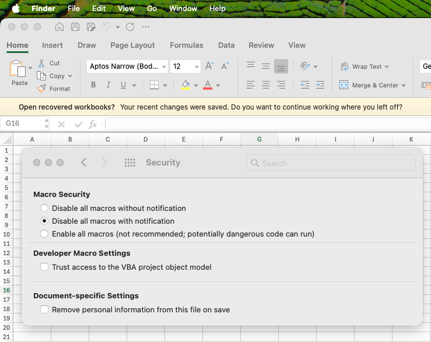Click the red font color A
This screenshot has height=342, width=431.
click(208, 85)
